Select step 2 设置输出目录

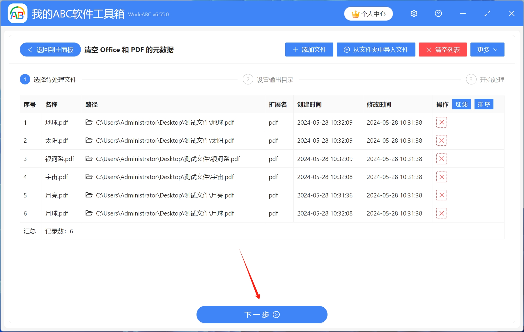point(248,79)
